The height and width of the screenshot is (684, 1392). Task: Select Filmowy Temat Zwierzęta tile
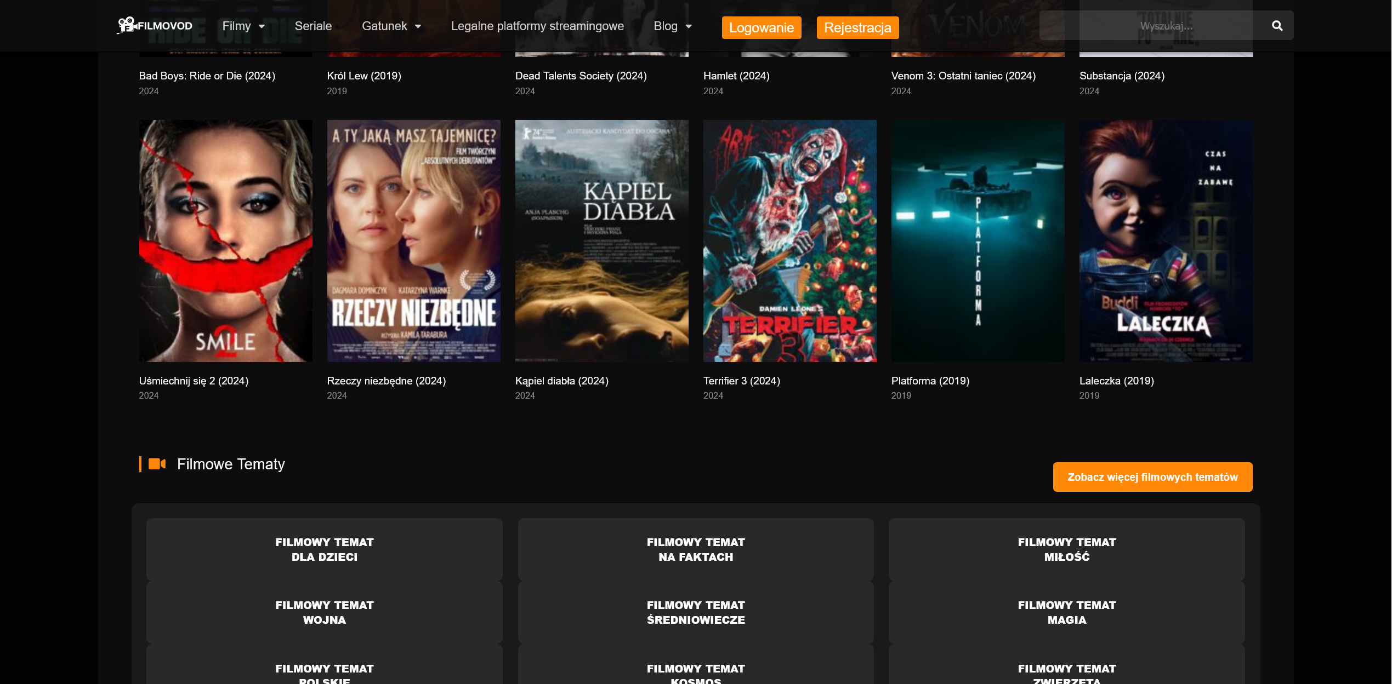pos(1067,665)
